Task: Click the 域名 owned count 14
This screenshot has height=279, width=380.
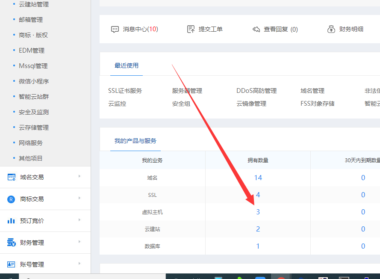Action: 258,178
